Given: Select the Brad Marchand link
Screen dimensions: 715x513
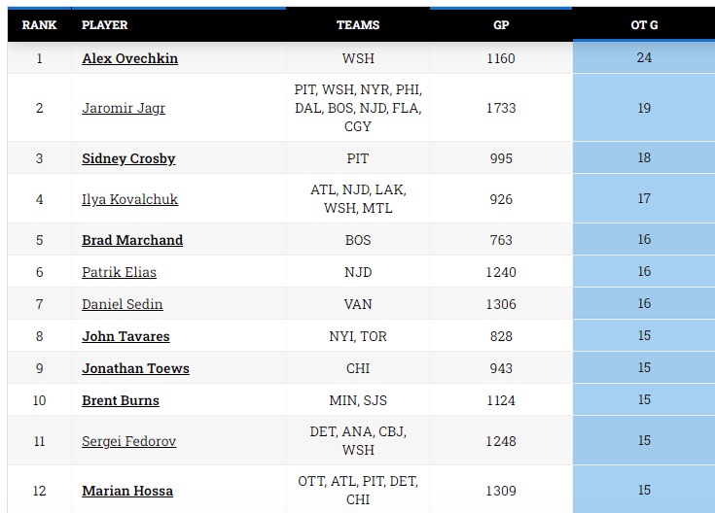Looking at the screenshot, I should (132, 240).
